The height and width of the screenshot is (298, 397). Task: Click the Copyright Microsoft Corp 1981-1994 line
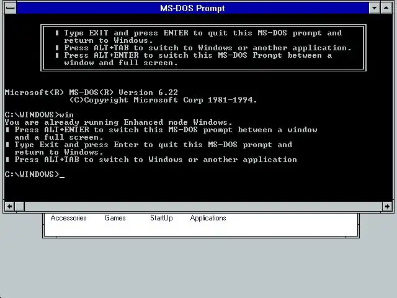tap(163, 100)
